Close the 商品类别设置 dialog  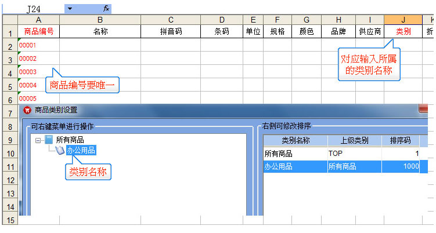pyautogui.click(x=423, y=109)
